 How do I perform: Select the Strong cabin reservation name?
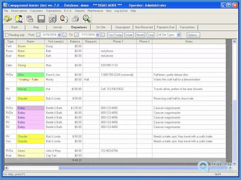(31, 65)
